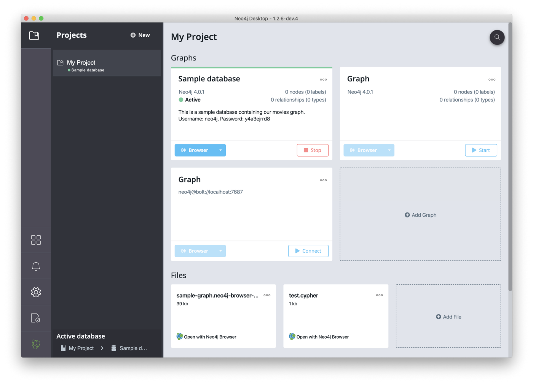
Task: Open Sample database options menu (three dots)
Action: [x=323, y=79]
